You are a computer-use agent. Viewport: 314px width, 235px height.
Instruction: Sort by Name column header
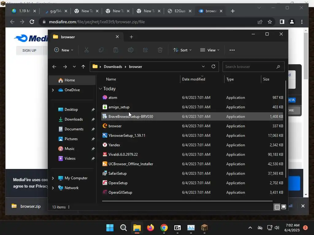click(111, 79)
